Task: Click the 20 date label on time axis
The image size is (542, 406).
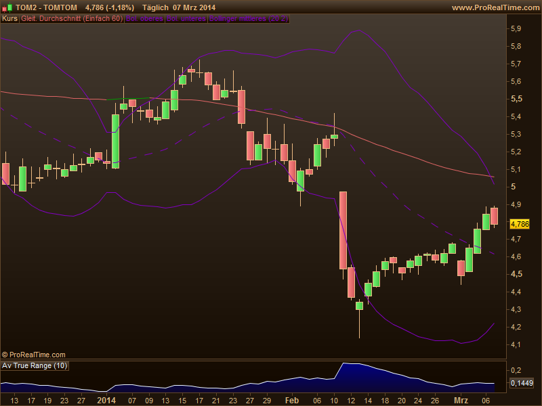Action: click(401, 401)
